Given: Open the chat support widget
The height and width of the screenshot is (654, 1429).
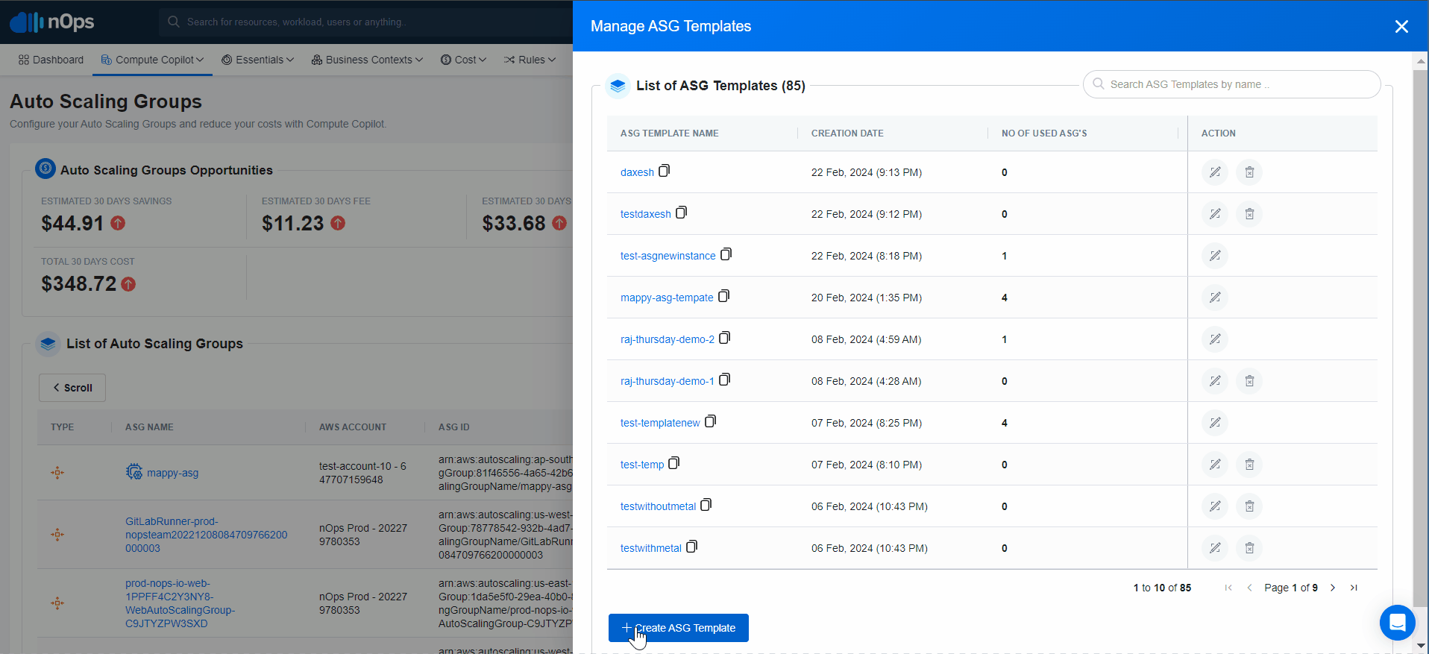Looking at the screenshot, I should pyautogui.click(x=1397, y=622).
